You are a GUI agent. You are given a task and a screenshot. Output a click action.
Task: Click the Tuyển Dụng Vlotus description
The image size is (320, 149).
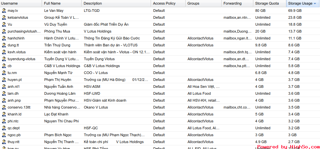tap(99, 59)
